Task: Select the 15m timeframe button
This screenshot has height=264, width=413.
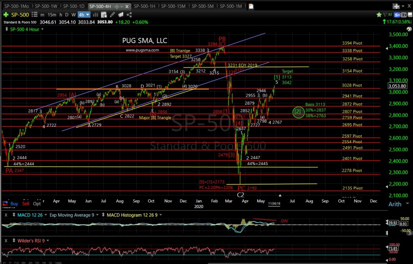Action: (52, 15)
